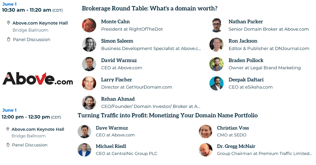316x165 pixels.
Task: Click the Panel Discussion cup icon for the 12:00 pm session
Action: pyautogui.click(x=8, y=145)
